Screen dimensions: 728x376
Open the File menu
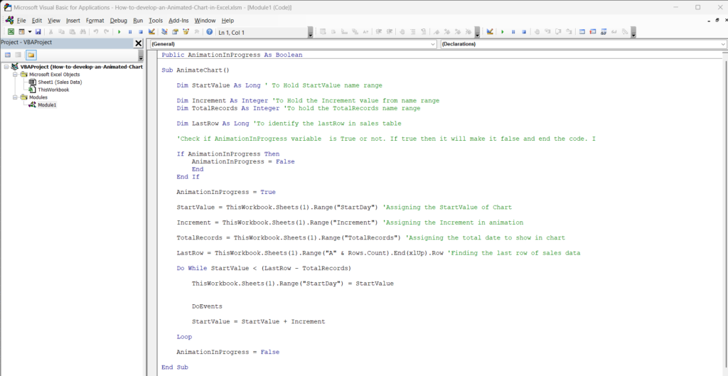(x=21, y=21)
